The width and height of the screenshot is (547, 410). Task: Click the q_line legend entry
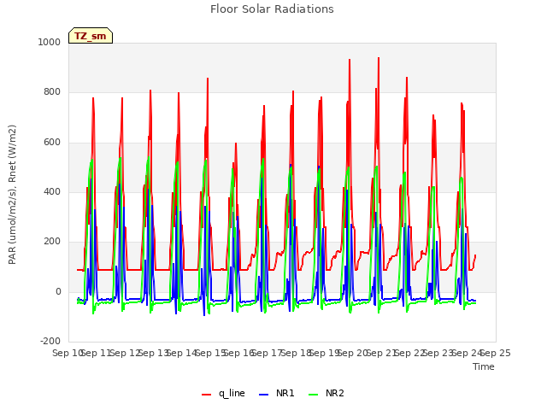[223, 393]
